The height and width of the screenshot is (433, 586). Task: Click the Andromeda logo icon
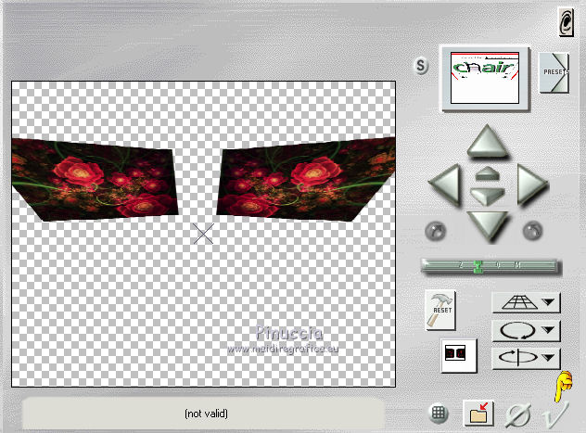click(567, 22)
